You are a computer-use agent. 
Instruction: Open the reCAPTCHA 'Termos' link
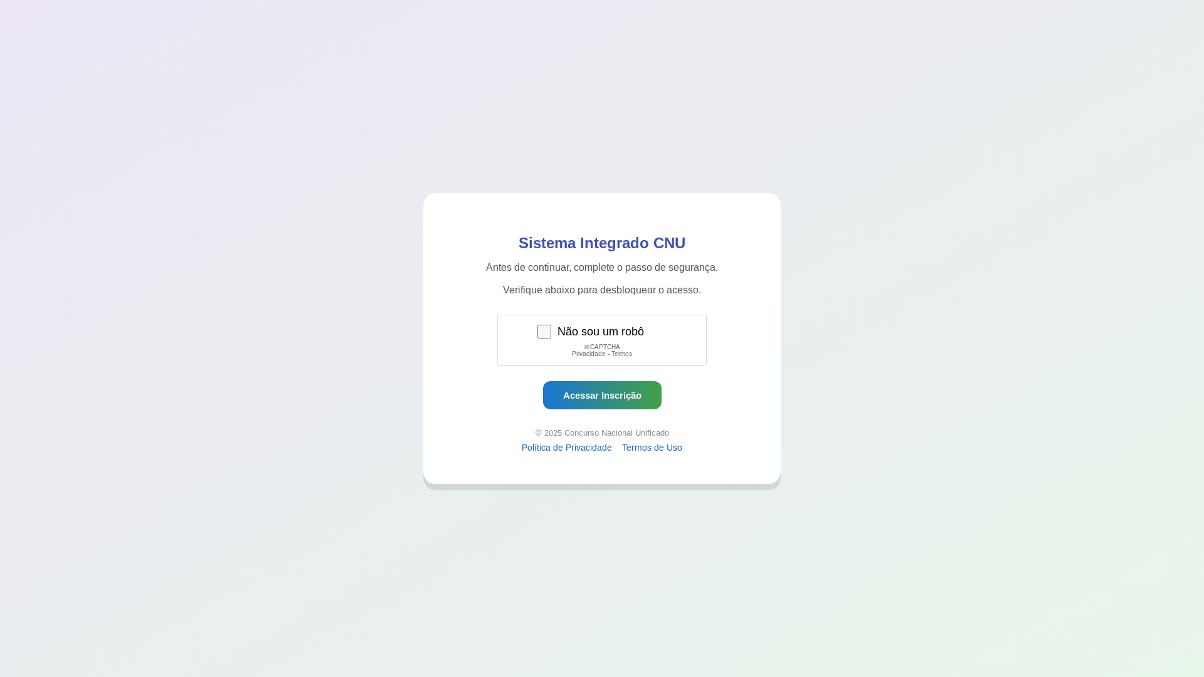621,354
